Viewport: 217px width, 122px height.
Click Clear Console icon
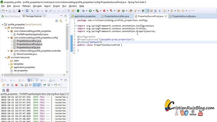(x=22, y=85)
